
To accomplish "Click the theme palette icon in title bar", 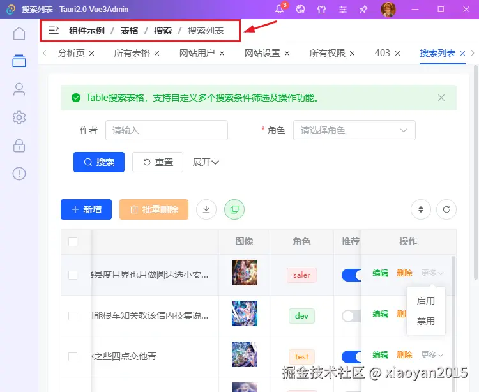I will (x=300, y=10).
